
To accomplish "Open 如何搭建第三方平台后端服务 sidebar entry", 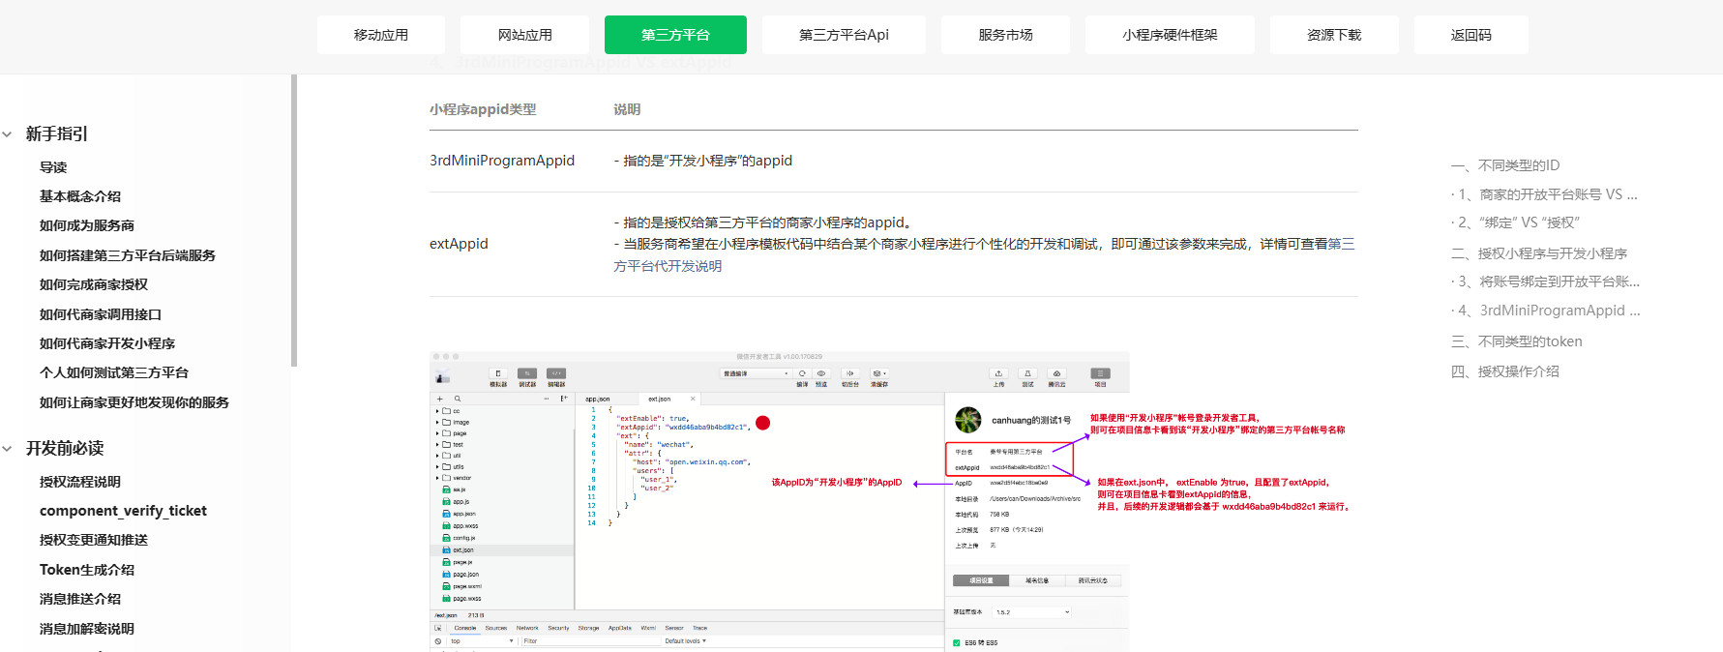I will click(128, 255).
